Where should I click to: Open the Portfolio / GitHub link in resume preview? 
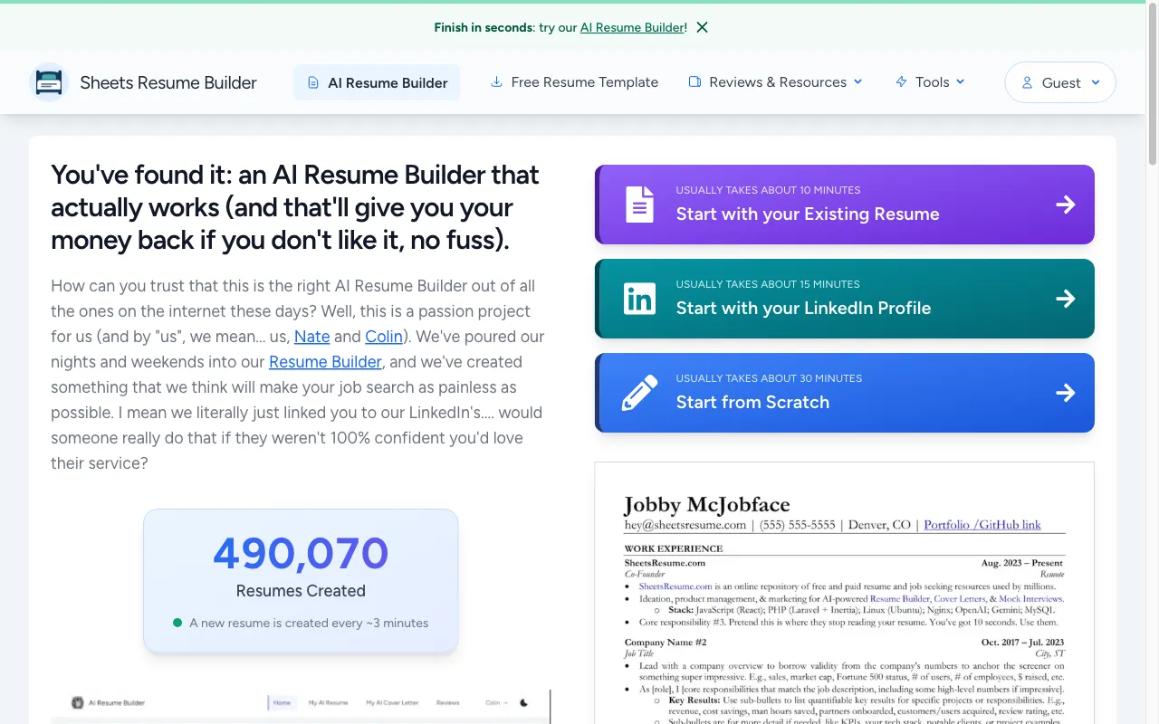coord(982,525)
